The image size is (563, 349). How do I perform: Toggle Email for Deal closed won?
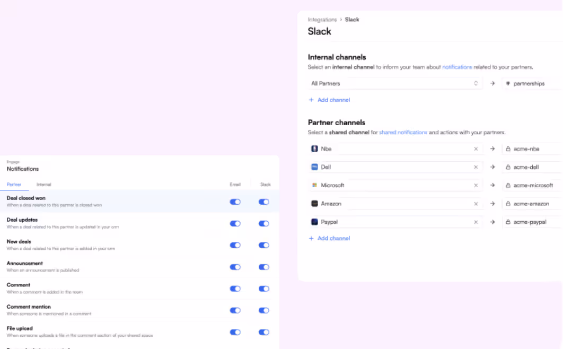pos(235,202)
